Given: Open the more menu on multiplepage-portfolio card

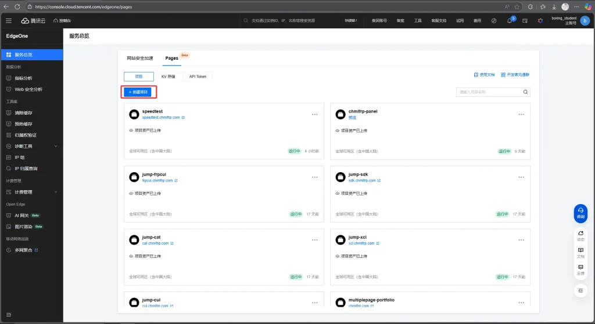Looking at the screenshot, I should click(x=521, y=303).
